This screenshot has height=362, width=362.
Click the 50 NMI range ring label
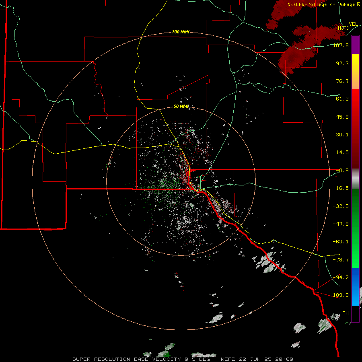click(181, 106)
